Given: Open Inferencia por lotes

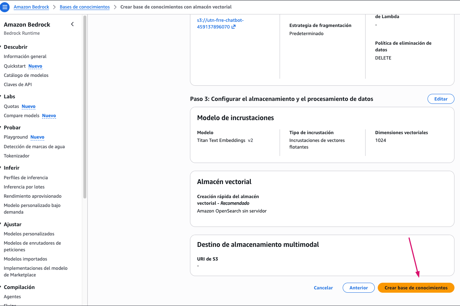Looking at the screenshot, I should coord(24,187).
